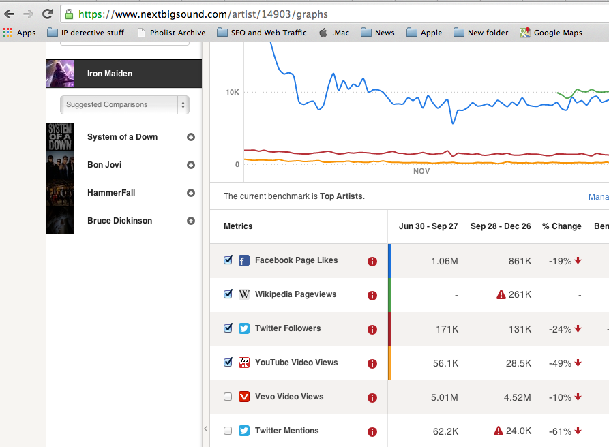Enable Vevo Video Views checkbox
This screenshot has height=447, width=609.
point(228,397)
